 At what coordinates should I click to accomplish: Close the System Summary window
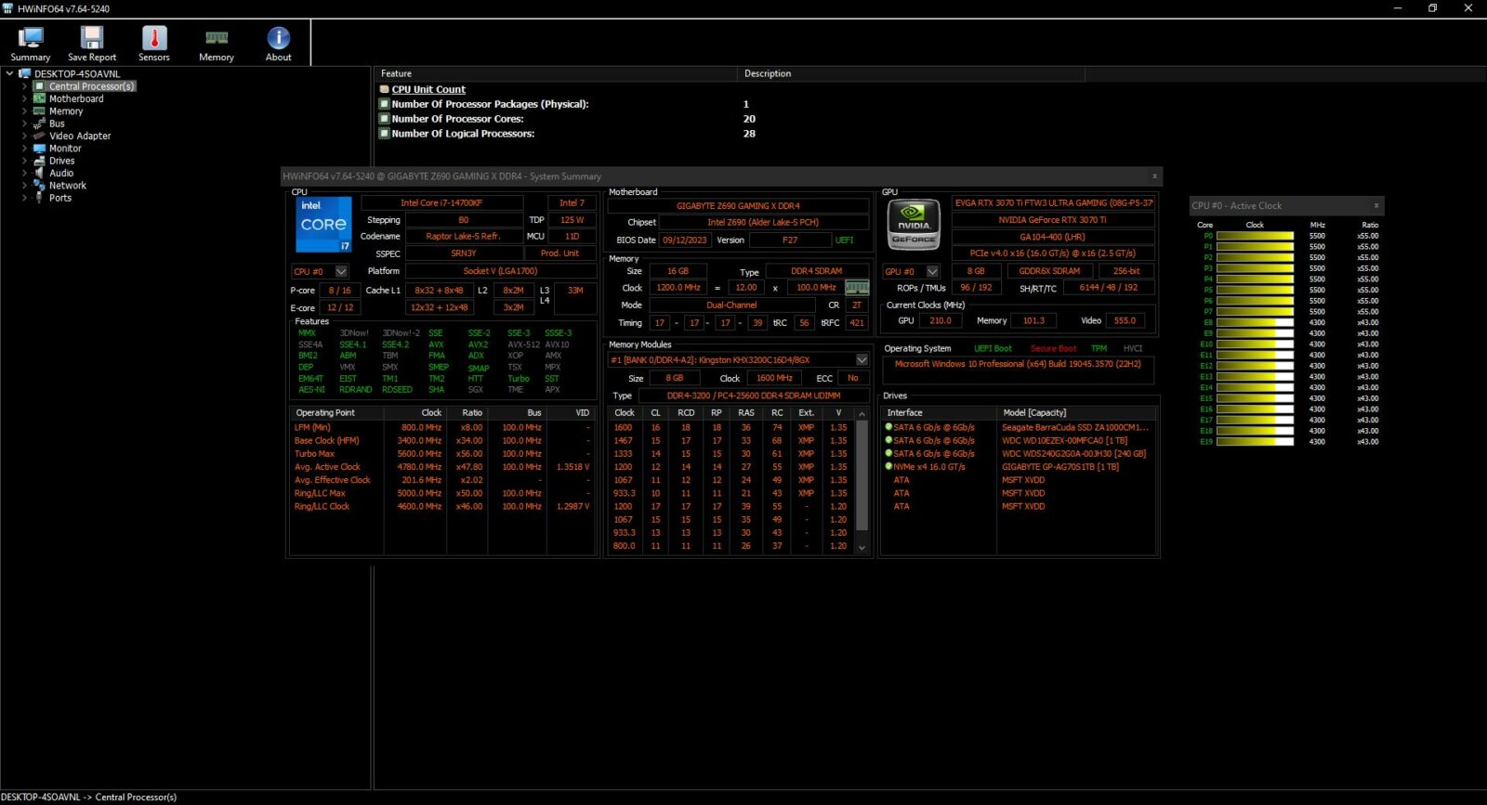coord(1154,175)
